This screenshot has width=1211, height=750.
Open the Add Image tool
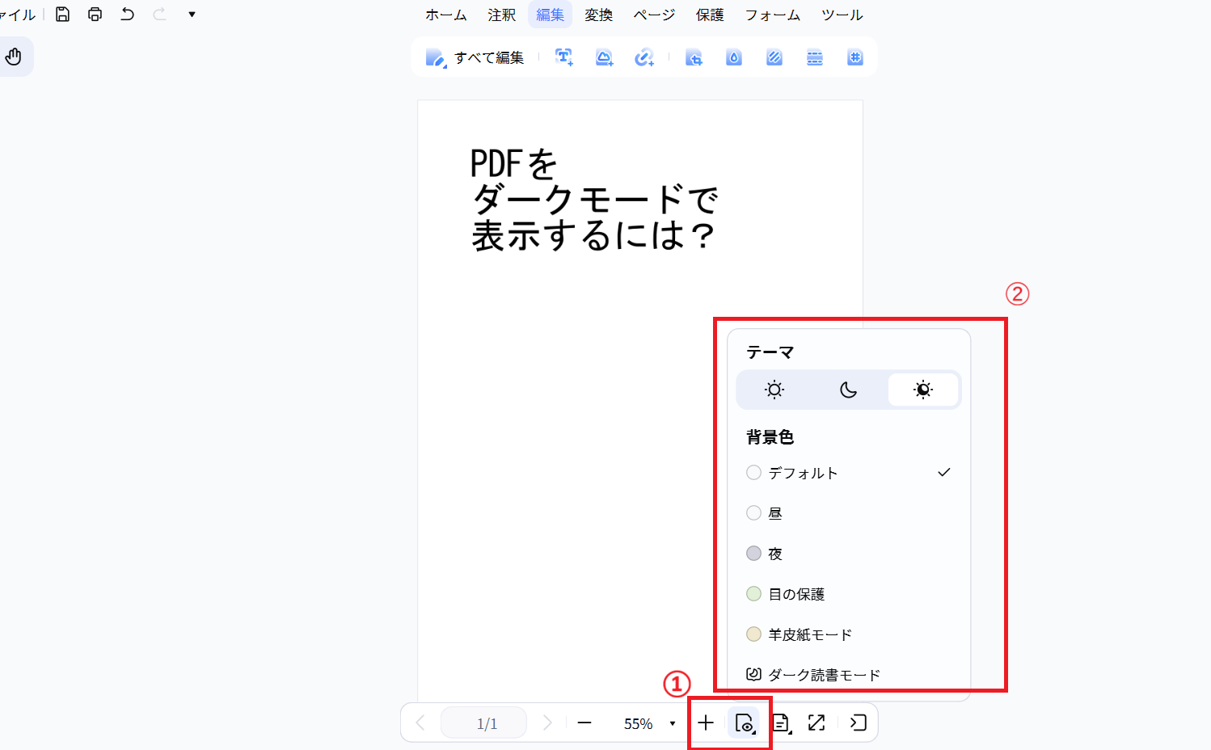604,57
